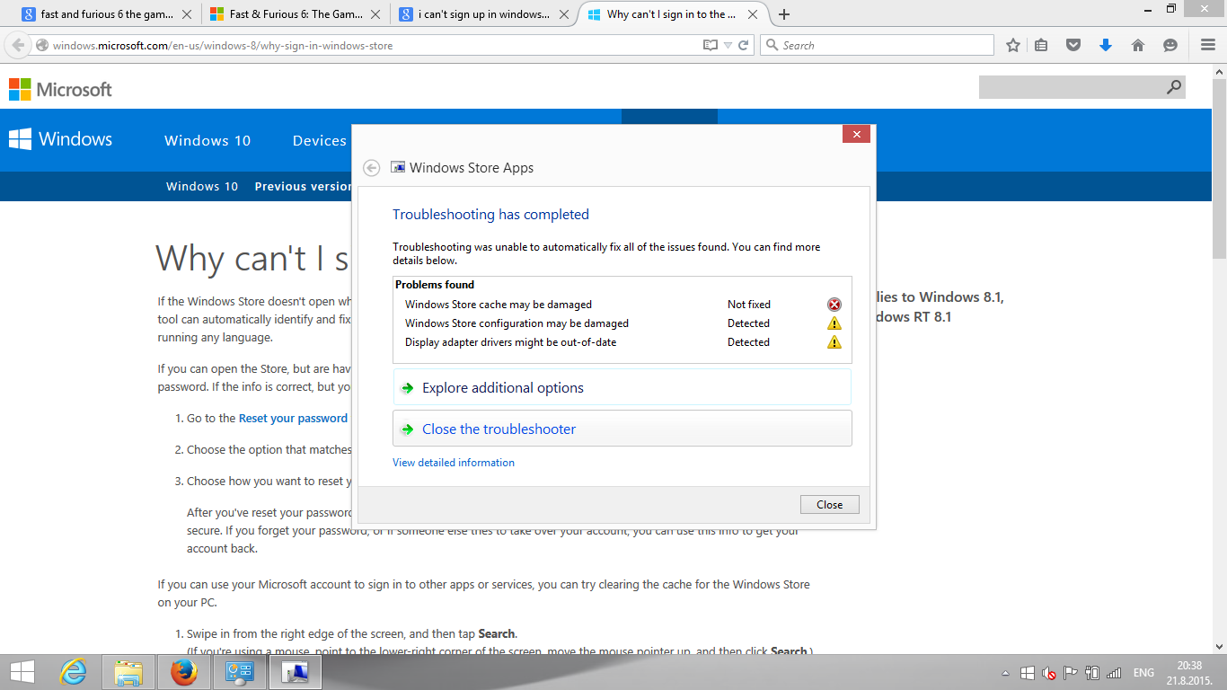Click the Microsoft logo on the page
Screen dimensions: 1227x690
tap(60, 89)
